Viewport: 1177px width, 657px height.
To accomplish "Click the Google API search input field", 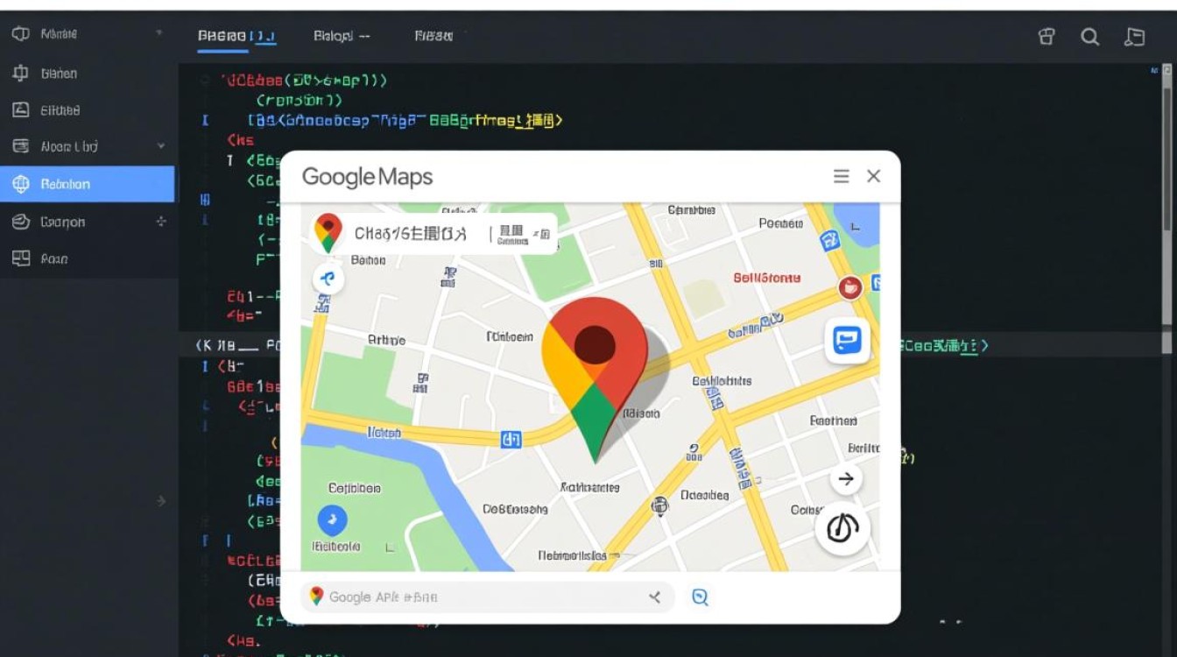I will [482, 597].
